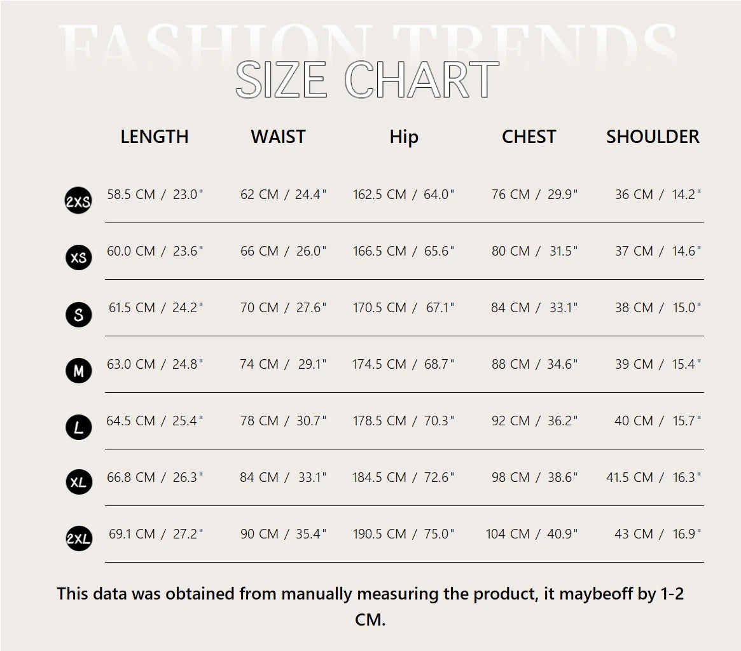
Task: Click the 2XS size badge
Action: 78,201
